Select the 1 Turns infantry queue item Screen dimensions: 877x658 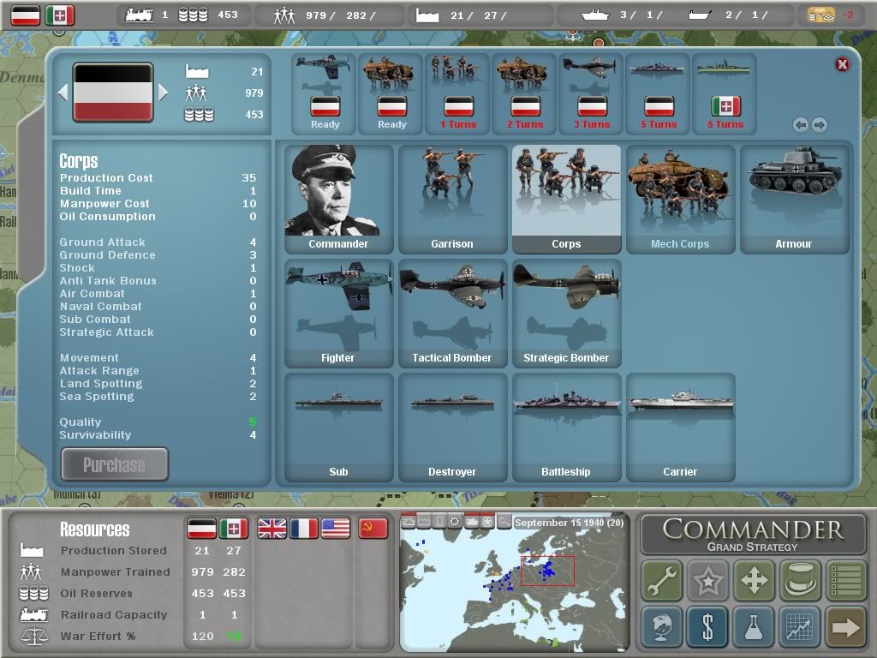pos(457,93)
